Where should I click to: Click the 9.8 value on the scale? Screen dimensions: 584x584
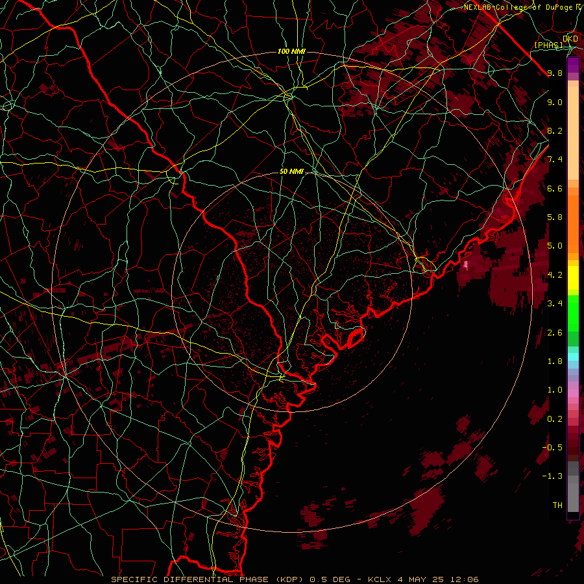[555, 73]
